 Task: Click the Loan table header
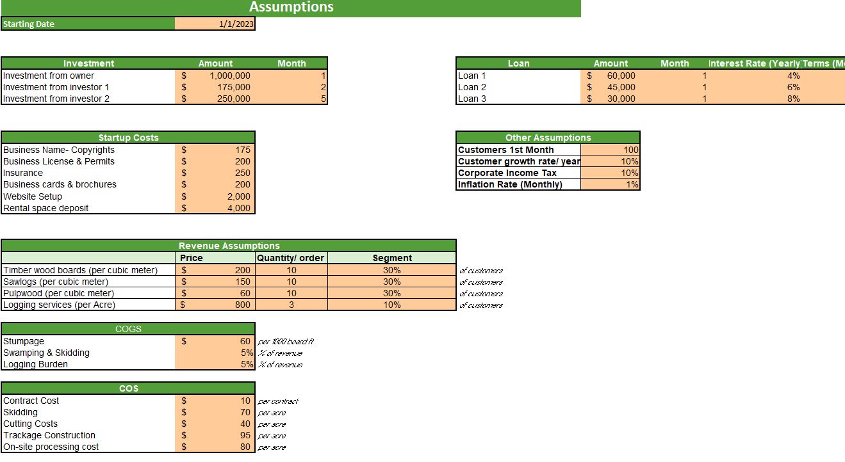(x=519, y=63)
